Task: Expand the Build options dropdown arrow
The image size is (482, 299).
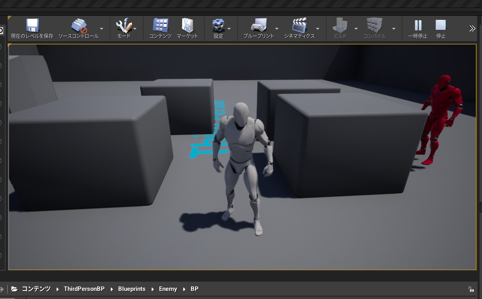Action: point(356,29)
